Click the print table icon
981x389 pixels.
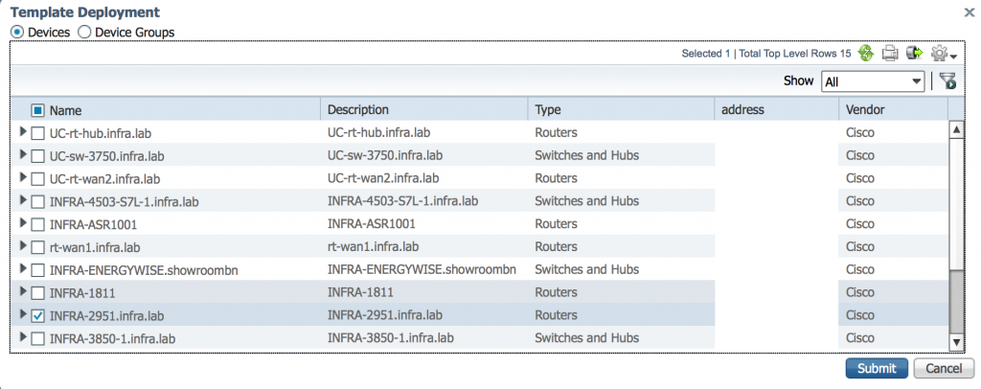[x=890, y=54]
